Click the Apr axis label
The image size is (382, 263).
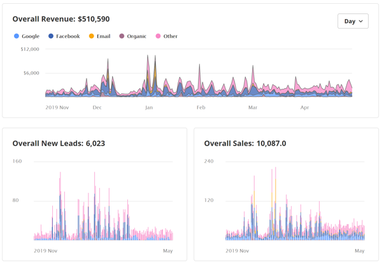click(304, 107)
